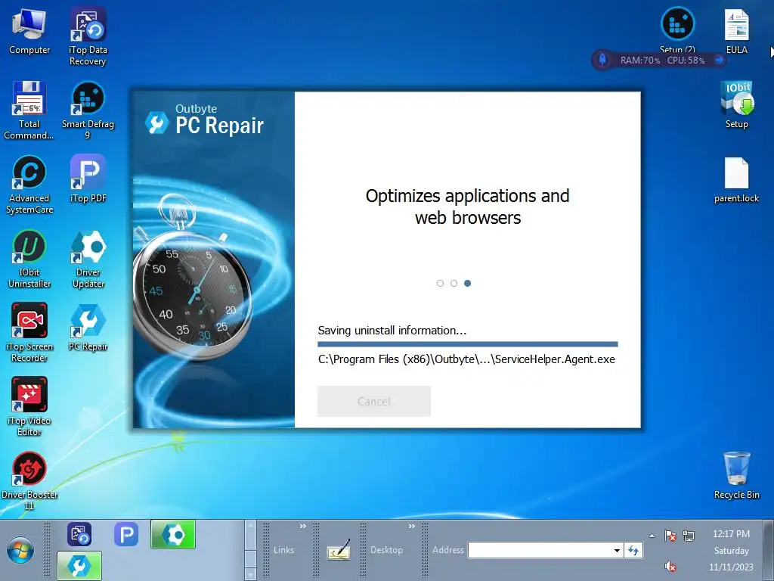Click the Links toolbar label
The width and height of the screenshot is (774, 581).
284,550
